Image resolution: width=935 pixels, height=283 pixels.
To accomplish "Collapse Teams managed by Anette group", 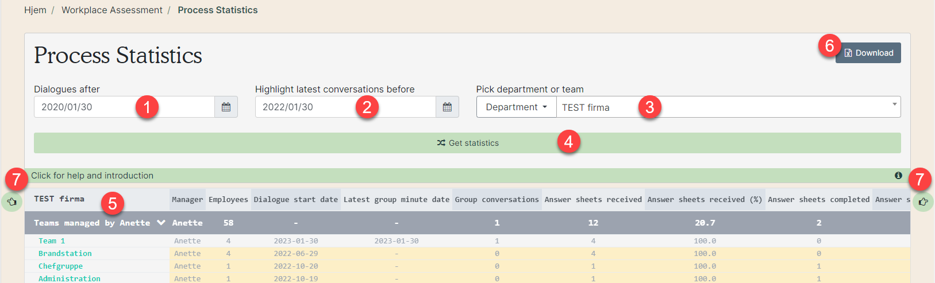I will click(161, 223).
